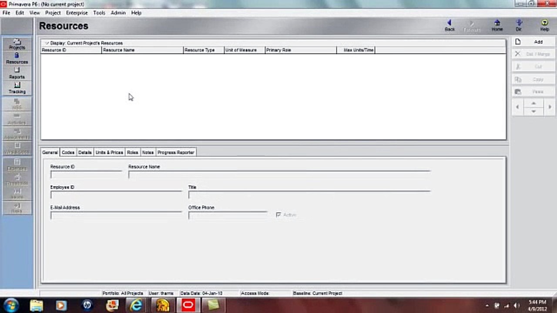Screen dimensions: 557x313
Task: Open Help from the top-right toolbar
Action: (x=544, y=25)
